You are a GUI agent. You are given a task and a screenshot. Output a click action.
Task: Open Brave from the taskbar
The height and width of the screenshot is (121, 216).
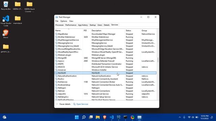[105, 117]
